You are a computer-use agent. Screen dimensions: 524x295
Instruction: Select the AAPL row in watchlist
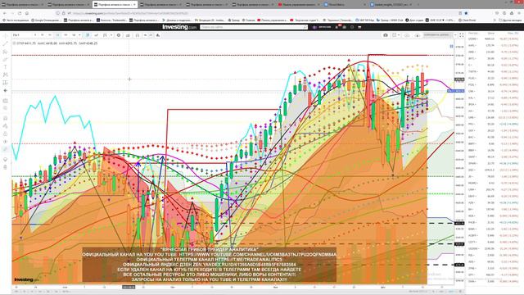[x=494, y=45]
